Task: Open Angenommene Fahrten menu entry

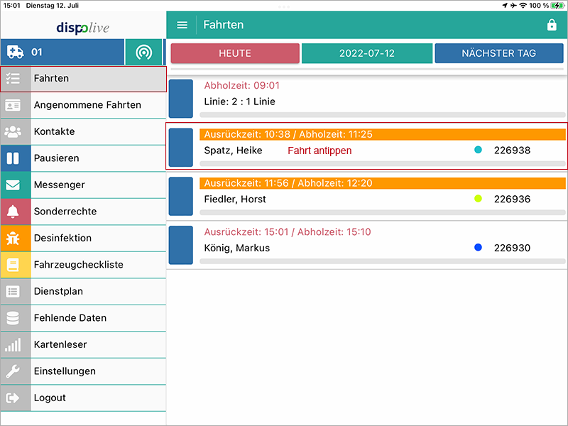Action: pos(83,105)
